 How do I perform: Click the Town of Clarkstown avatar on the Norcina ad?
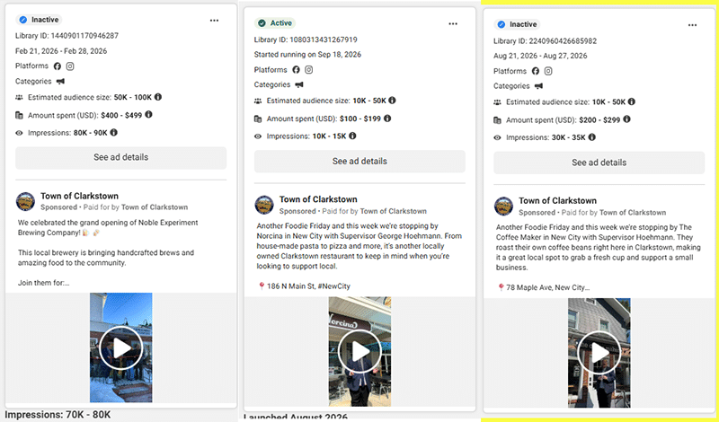point(264,205)
